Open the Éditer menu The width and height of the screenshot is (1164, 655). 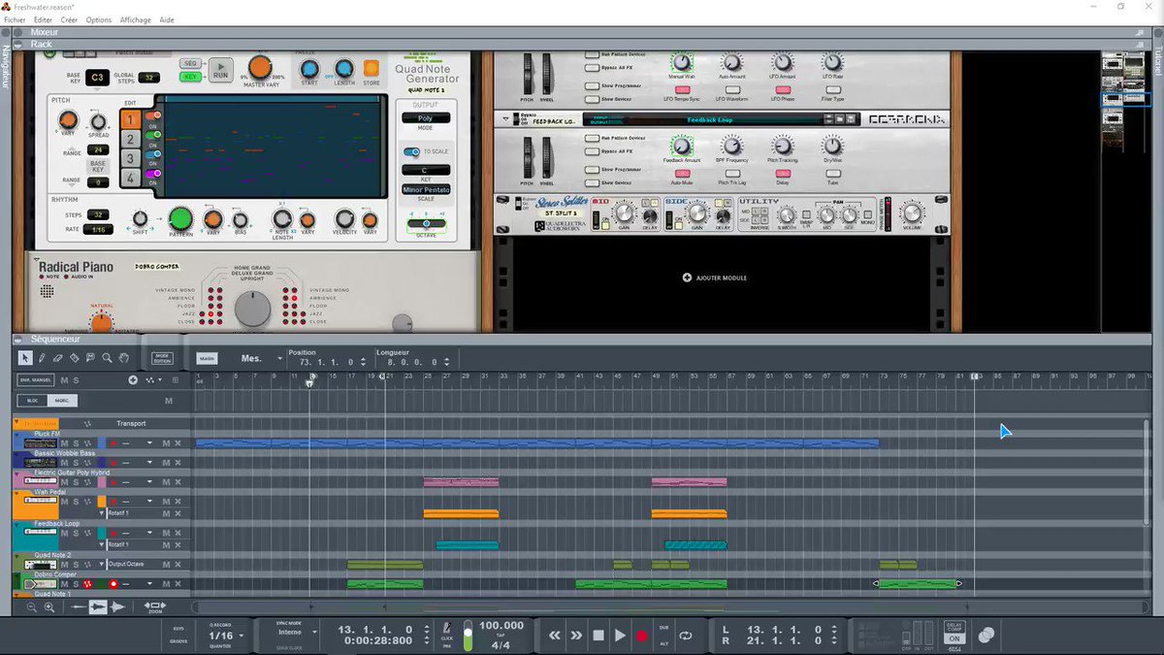pyautogui.click(x=43, y=19)
